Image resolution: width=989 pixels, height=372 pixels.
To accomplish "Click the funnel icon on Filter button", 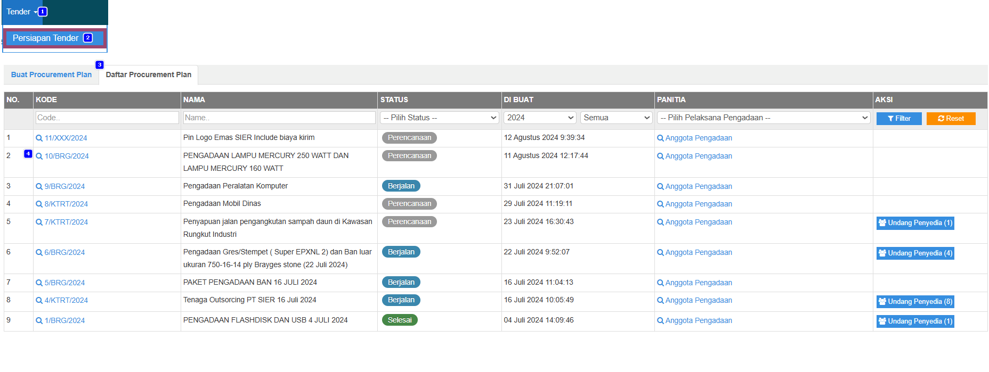I will (890, 119).
